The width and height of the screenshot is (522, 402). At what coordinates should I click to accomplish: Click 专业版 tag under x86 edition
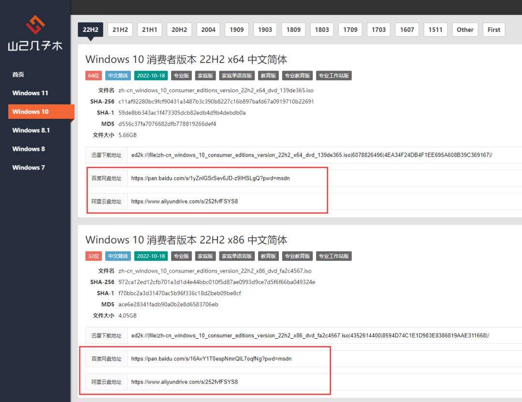(181, 256)
